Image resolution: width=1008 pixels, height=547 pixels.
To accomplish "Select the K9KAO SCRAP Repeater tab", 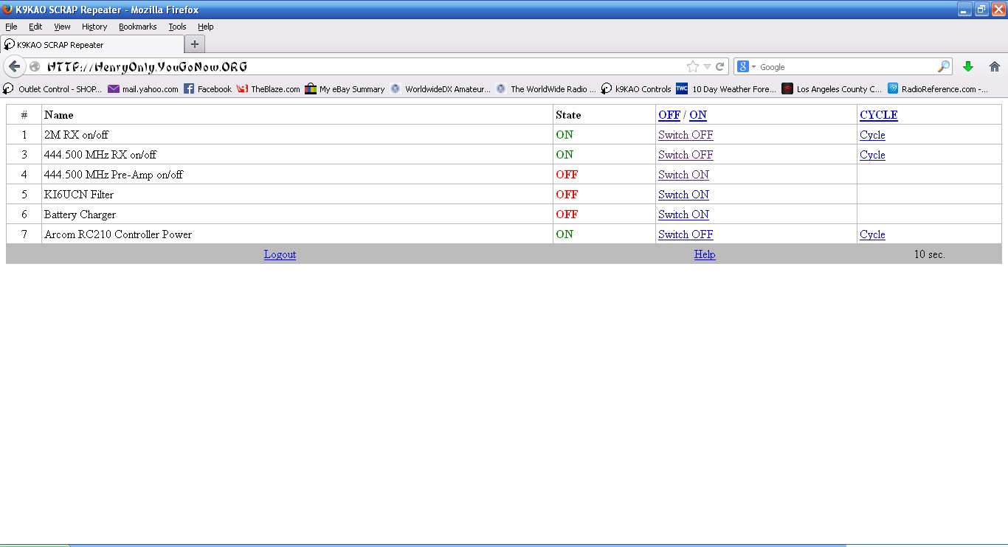I will point(89,44).
